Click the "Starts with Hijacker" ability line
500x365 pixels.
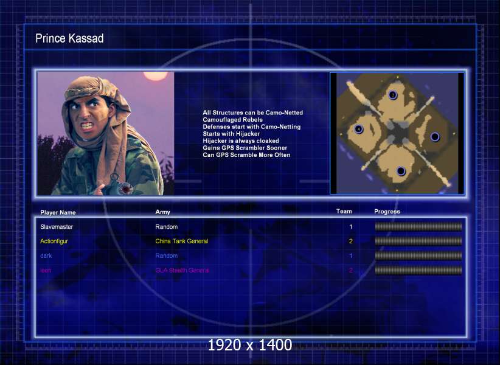coord(231,134)
